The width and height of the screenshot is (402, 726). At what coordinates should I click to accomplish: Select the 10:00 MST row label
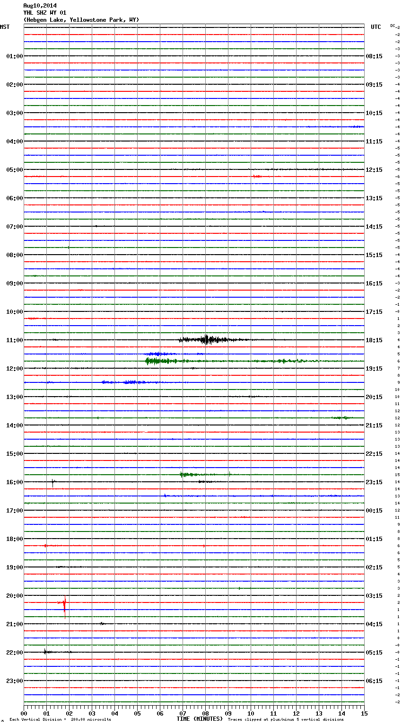pos(14,312)
